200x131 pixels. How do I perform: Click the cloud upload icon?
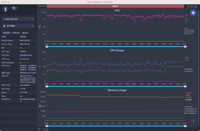tap(196, 6)
